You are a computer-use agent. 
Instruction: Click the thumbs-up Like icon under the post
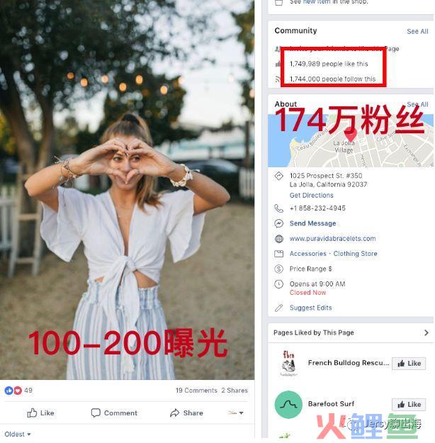coord(32,413)
